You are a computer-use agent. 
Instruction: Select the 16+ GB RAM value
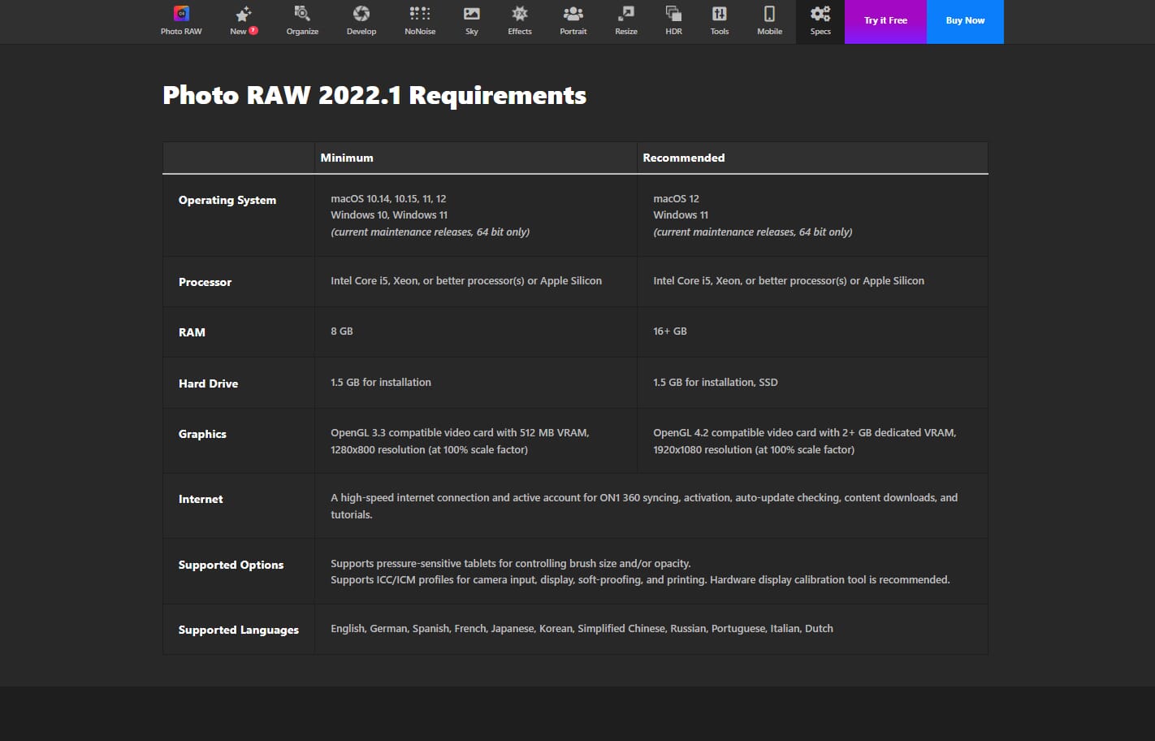[670, 331]
